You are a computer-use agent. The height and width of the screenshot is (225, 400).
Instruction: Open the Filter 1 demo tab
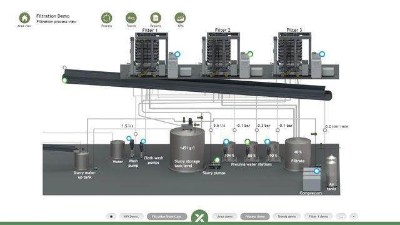(x=318, y=216)
